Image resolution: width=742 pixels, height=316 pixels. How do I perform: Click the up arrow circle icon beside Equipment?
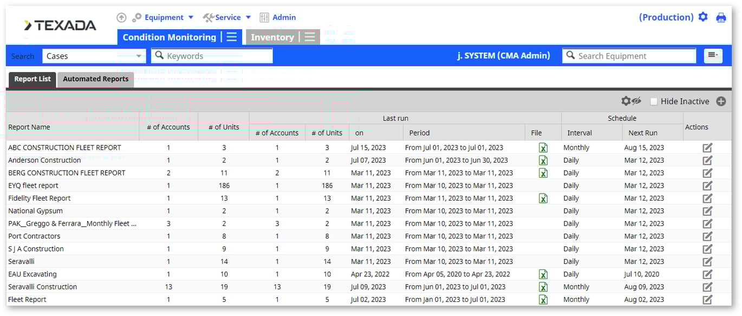pyautogui.click(x=121, y=17)
